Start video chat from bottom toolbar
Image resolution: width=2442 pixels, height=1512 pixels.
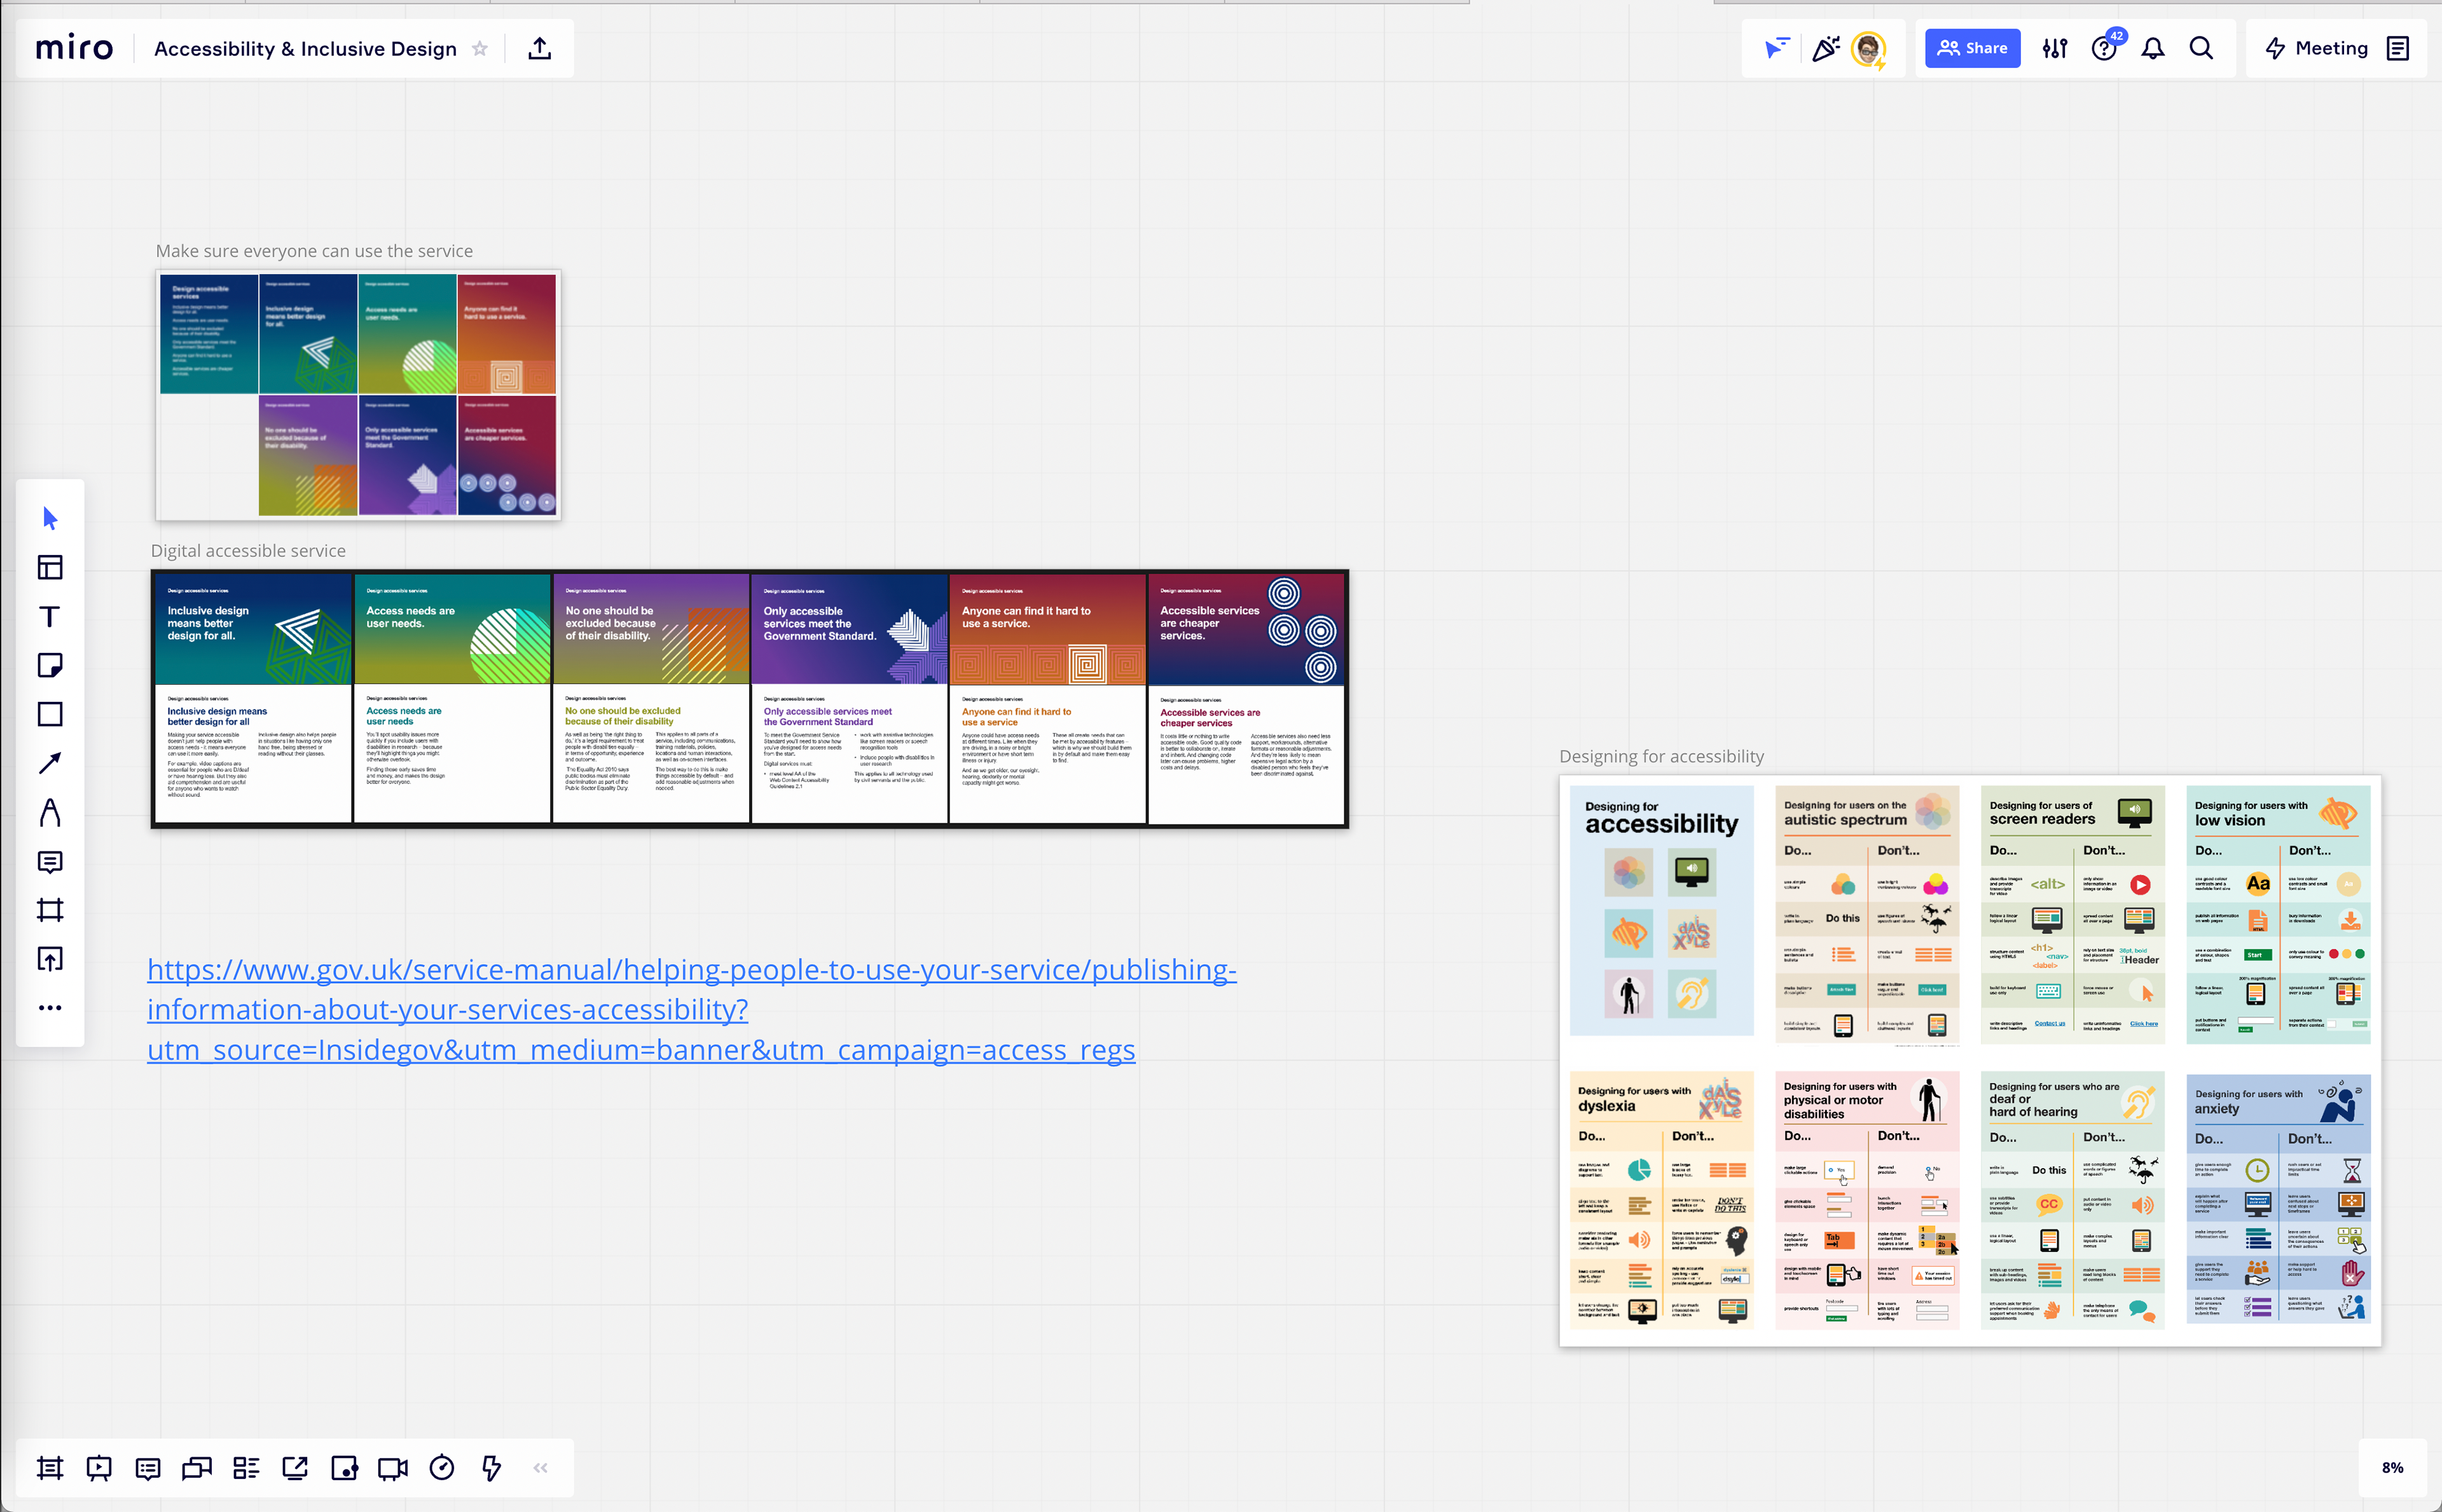[x=393, y=1468]
